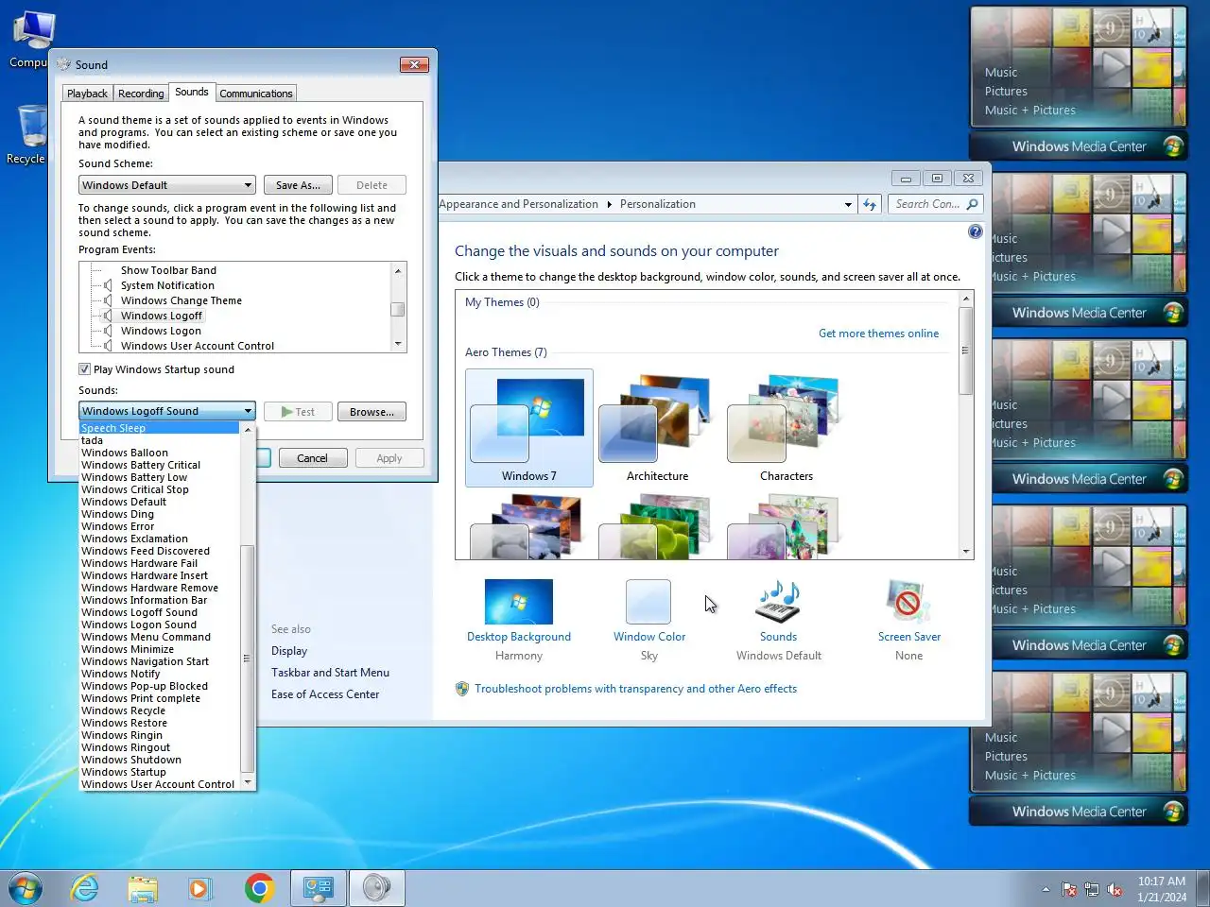The width and height of the screenshot is (1210, 907).
Task: Collapse the Sounds combo box arrow
Action: click(x=248, y=411)
